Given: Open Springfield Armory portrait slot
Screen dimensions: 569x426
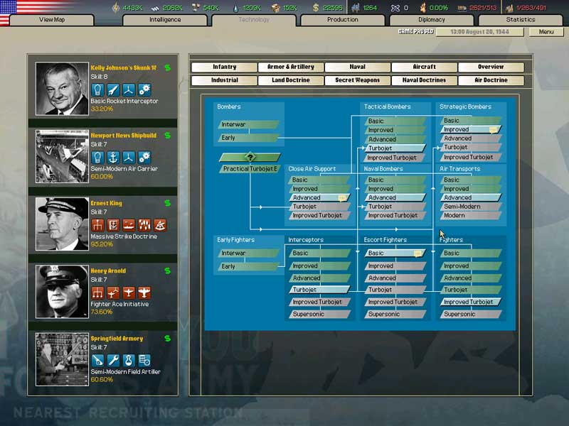Looking at the screenshot, I should point(62,360).
